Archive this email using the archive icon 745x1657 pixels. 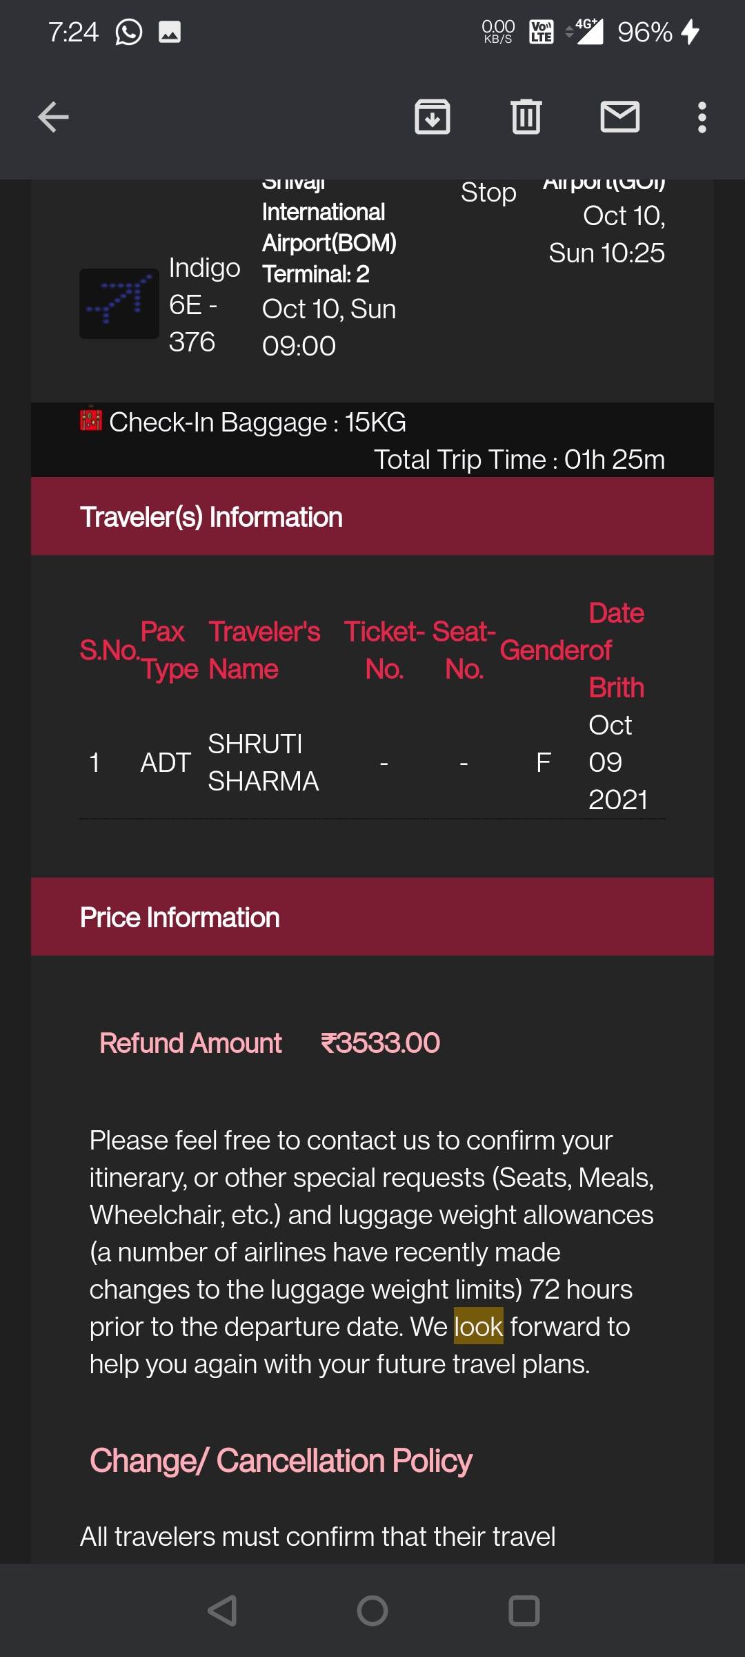coord(433,117)
